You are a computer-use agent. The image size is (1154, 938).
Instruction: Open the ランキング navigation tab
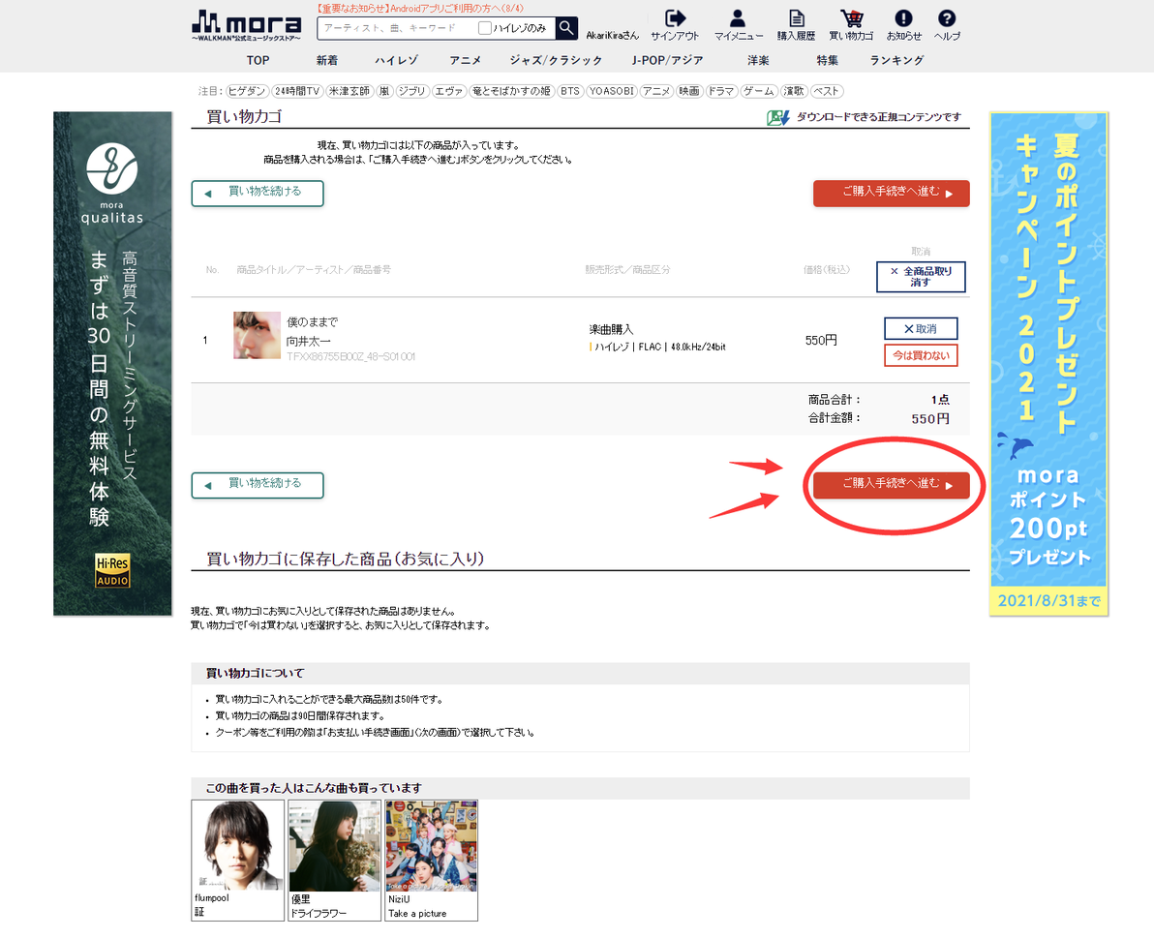[896, 60]
